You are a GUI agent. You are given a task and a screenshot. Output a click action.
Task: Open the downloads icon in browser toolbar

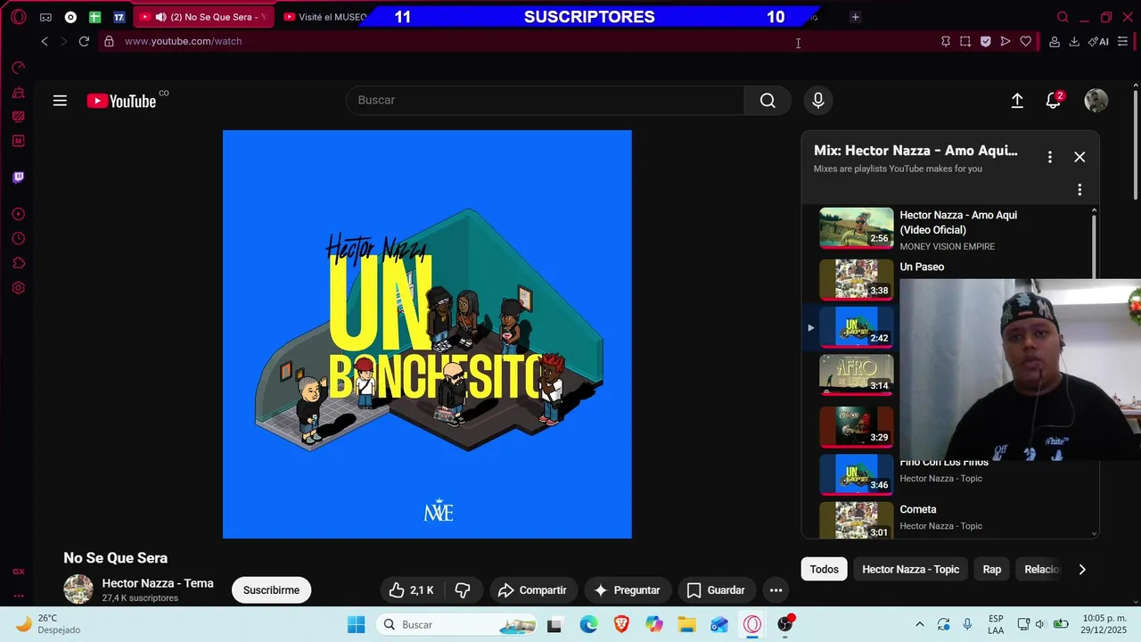coord(1074,41)
